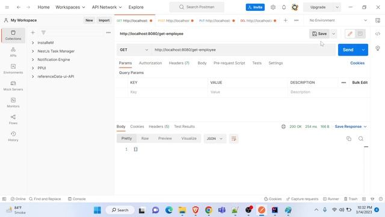Select the Visualize response view
The width and height of the screenshot is (385, 217).
pyautogui.click(x=189, y=139)
